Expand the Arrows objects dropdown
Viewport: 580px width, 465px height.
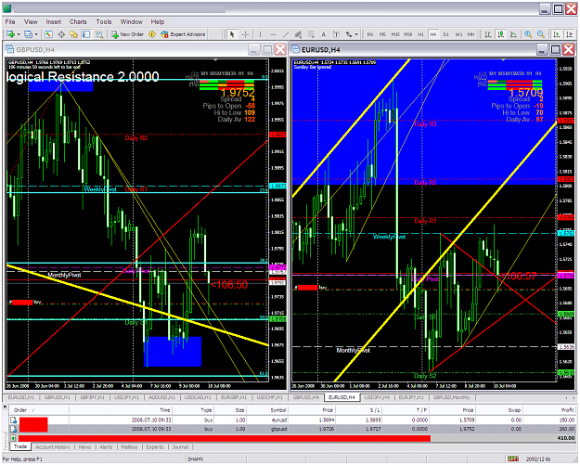(x=356, y=34)
